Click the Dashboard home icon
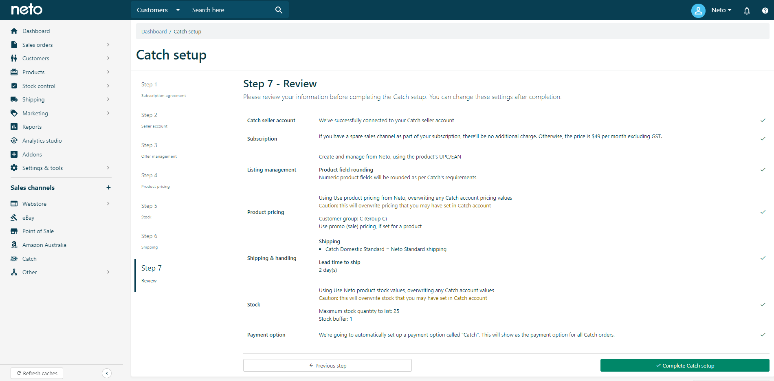Screen dimensions: 774x381 coord(14,31)
